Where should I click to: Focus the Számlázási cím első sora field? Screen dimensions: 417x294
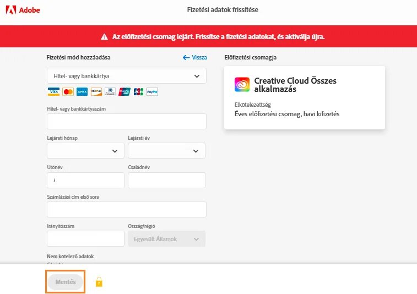(127, 209)
